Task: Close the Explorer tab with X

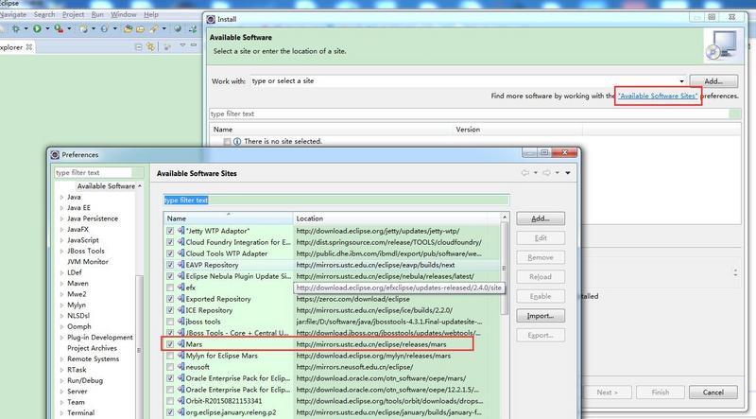Action: pos(29,47)
